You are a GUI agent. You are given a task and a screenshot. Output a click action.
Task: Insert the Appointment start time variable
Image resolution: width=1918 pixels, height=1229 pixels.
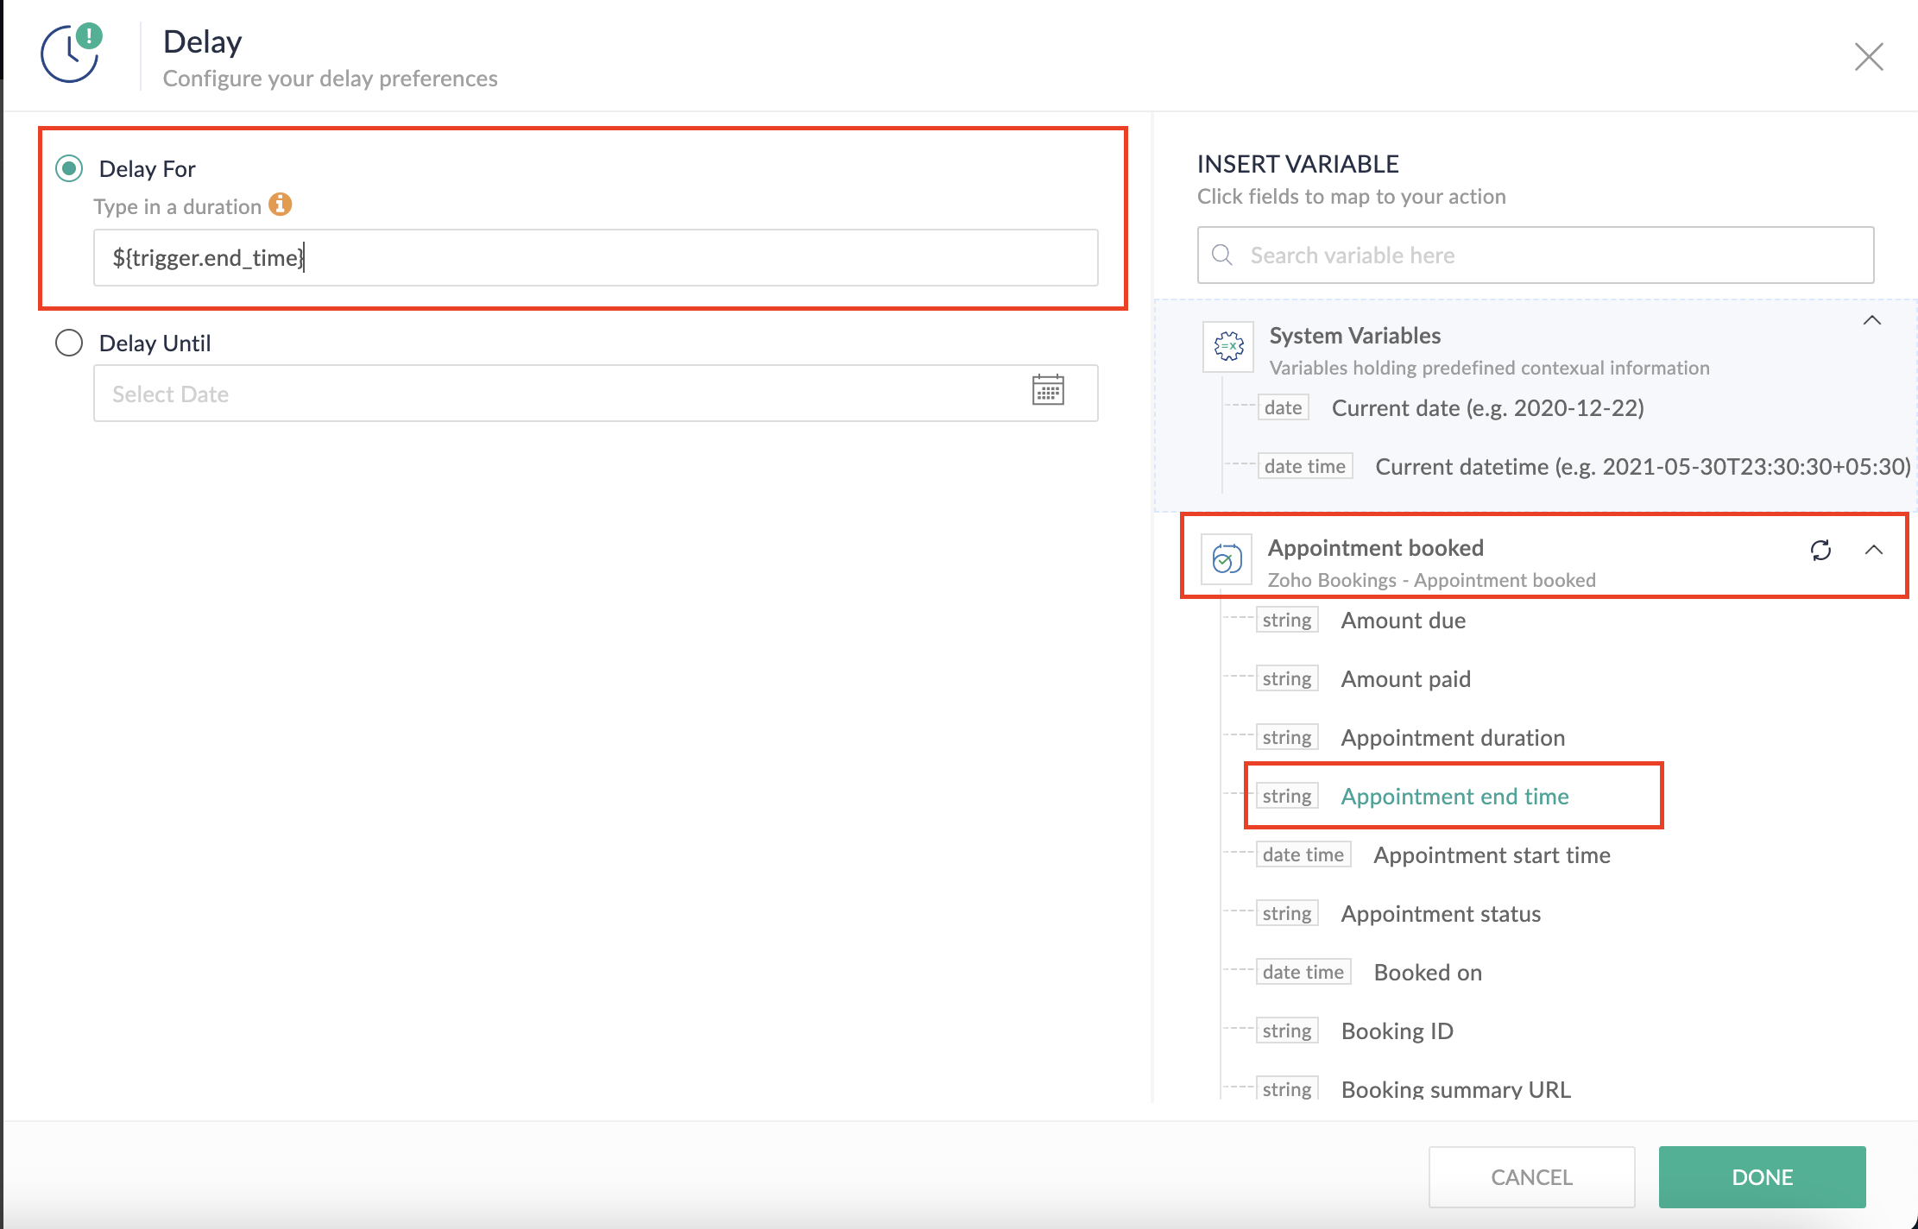point(1492,854)
